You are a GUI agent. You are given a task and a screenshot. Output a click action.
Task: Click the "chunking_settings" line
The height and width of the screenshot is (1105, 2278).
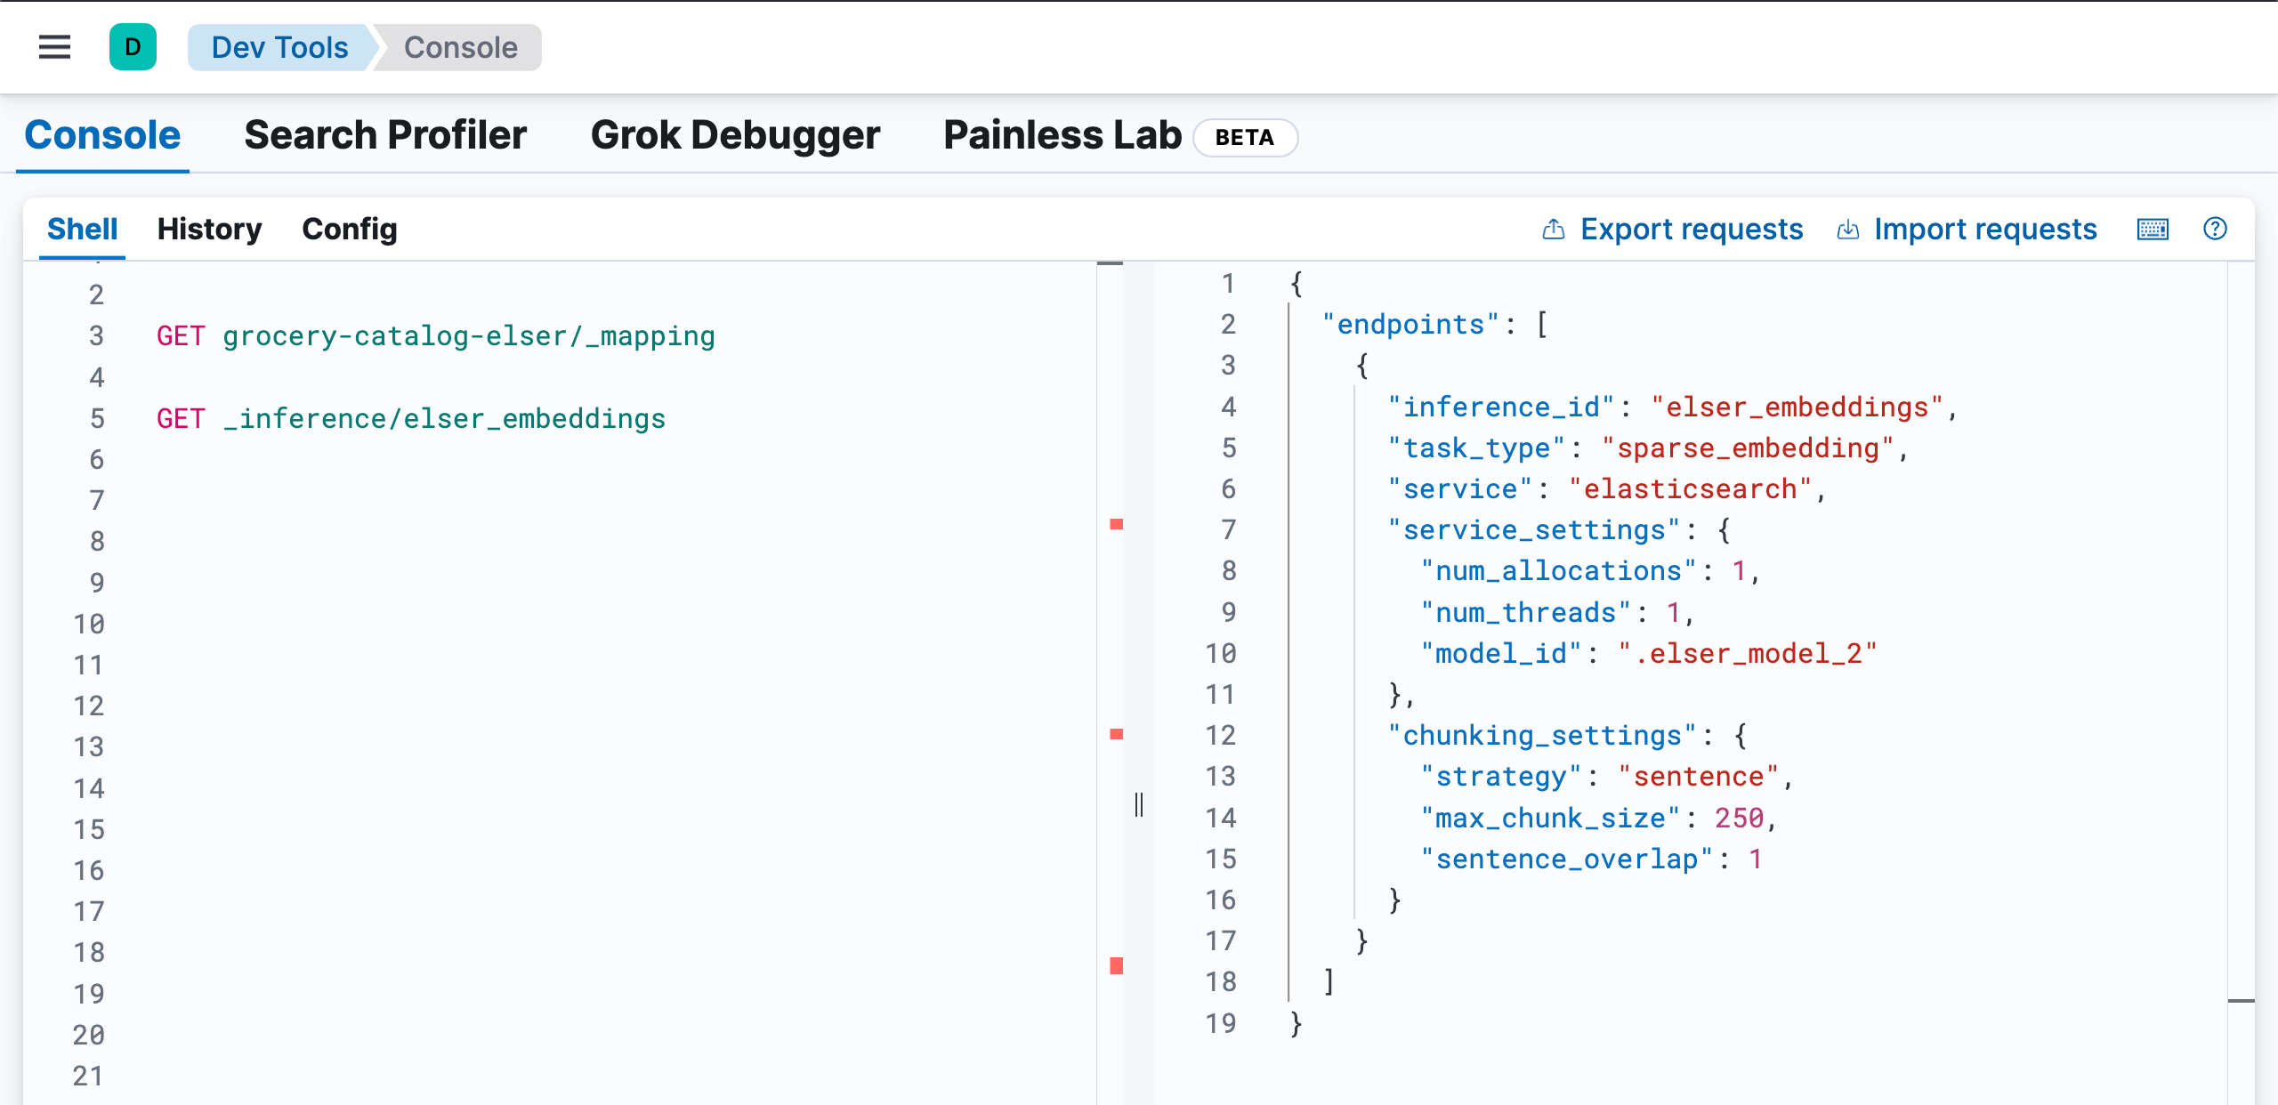(x=1568, y=736)
